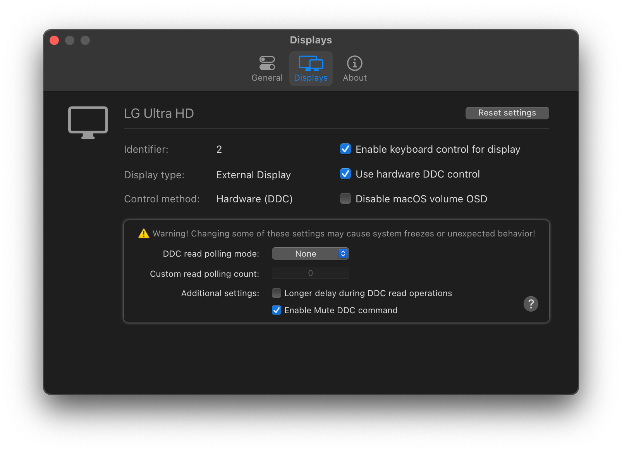Viewport: 622px width, 452px height.
Task: Click the stepper arrows on the polling selector
Action: (x=342, y=254)
